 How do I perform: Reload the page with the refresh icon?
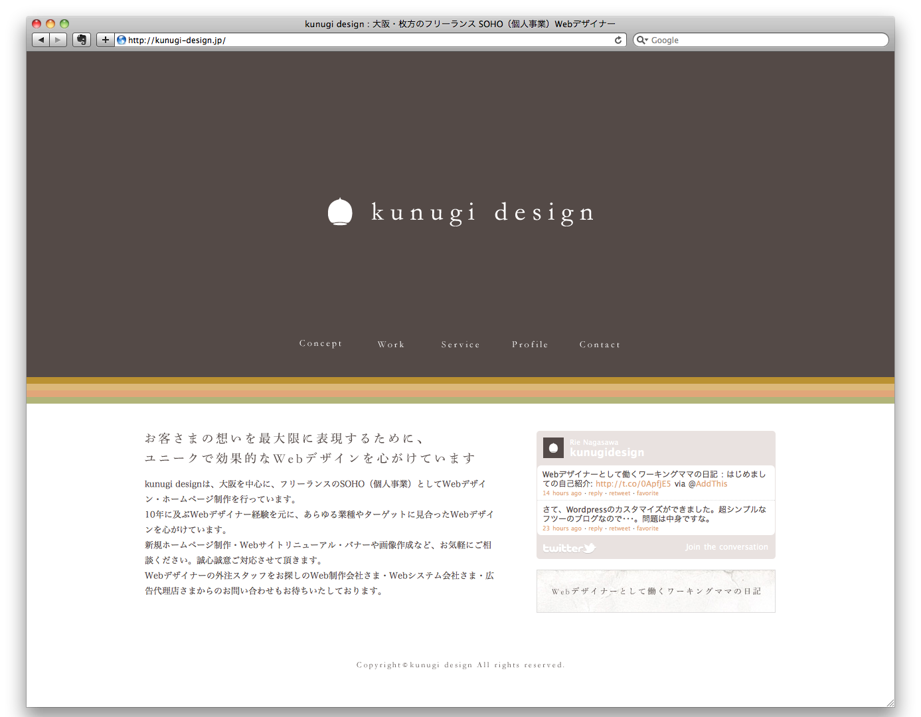click(618, 40)
